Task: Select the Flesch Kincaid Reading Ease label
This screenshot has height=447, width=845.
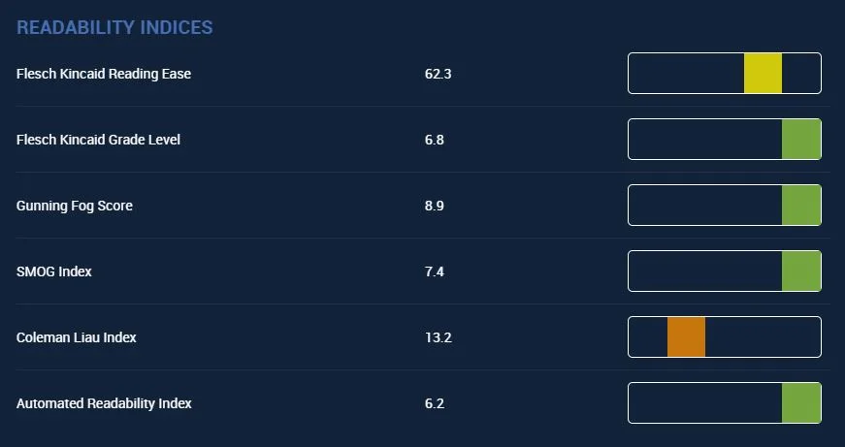Action: pos(104,74)
